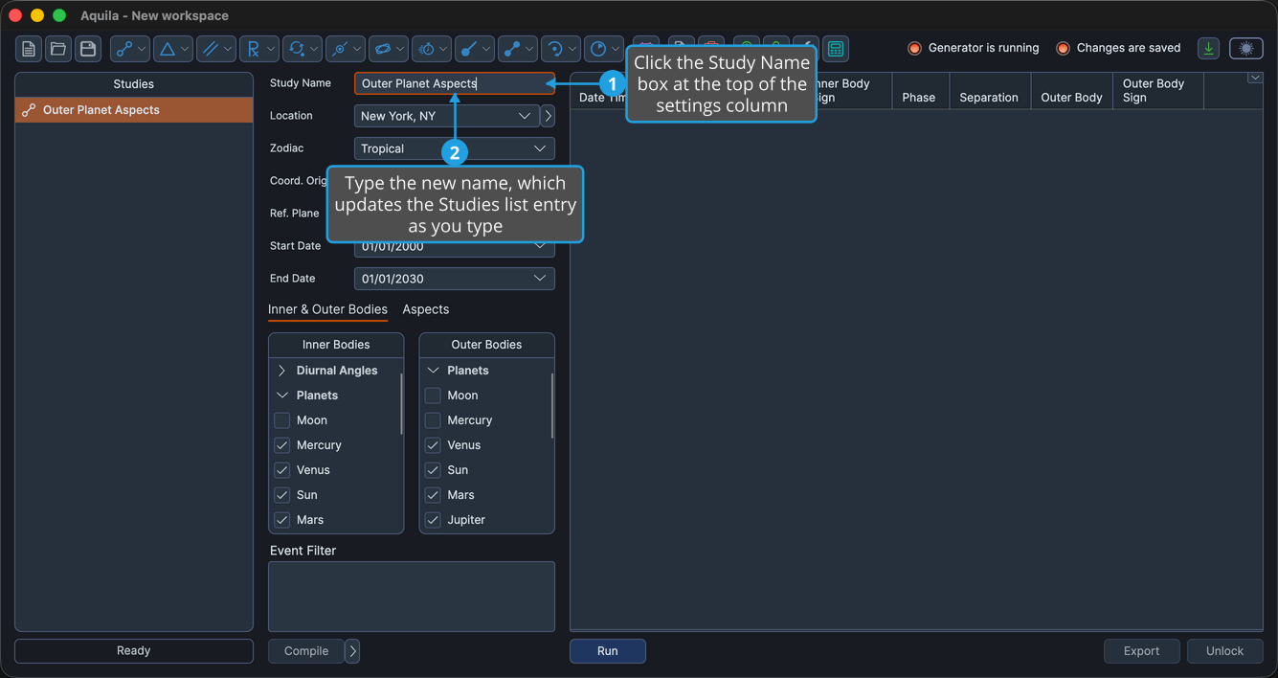Select Outer Planet Aspects in Studies list
Image resolution: width=1278 pixels, height=678 pixels.
pyautogui.click(x=134, y=110)
